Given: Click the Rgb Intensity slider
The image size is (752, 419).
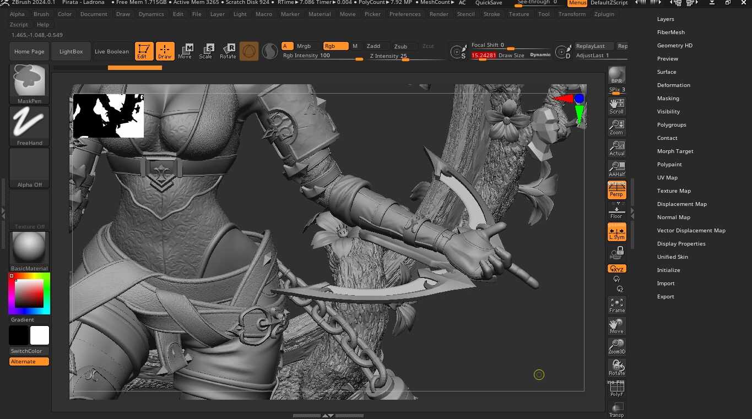Looking at the screenshot, I should (323, 56).
